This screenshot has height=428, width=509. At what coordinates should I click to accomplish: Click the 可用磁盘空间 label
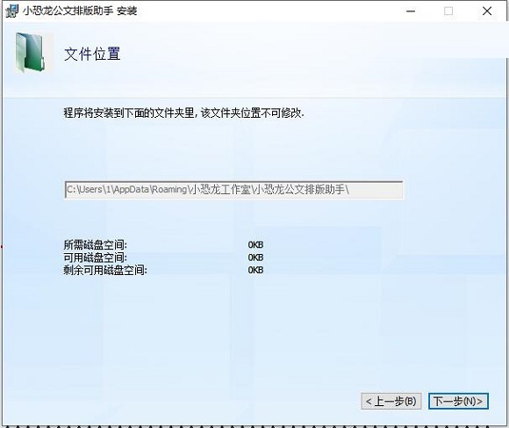pos(95,258)
